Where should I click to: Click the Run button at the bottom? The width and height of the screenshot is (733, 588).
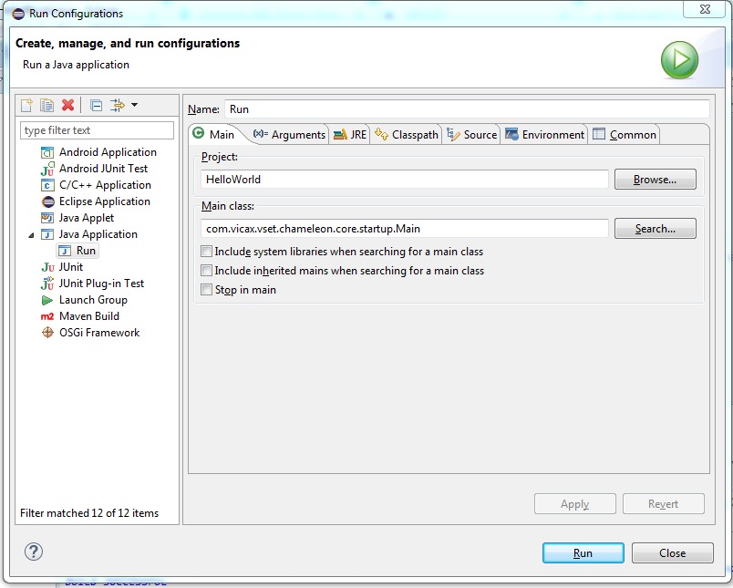click(x=583, y=553)
